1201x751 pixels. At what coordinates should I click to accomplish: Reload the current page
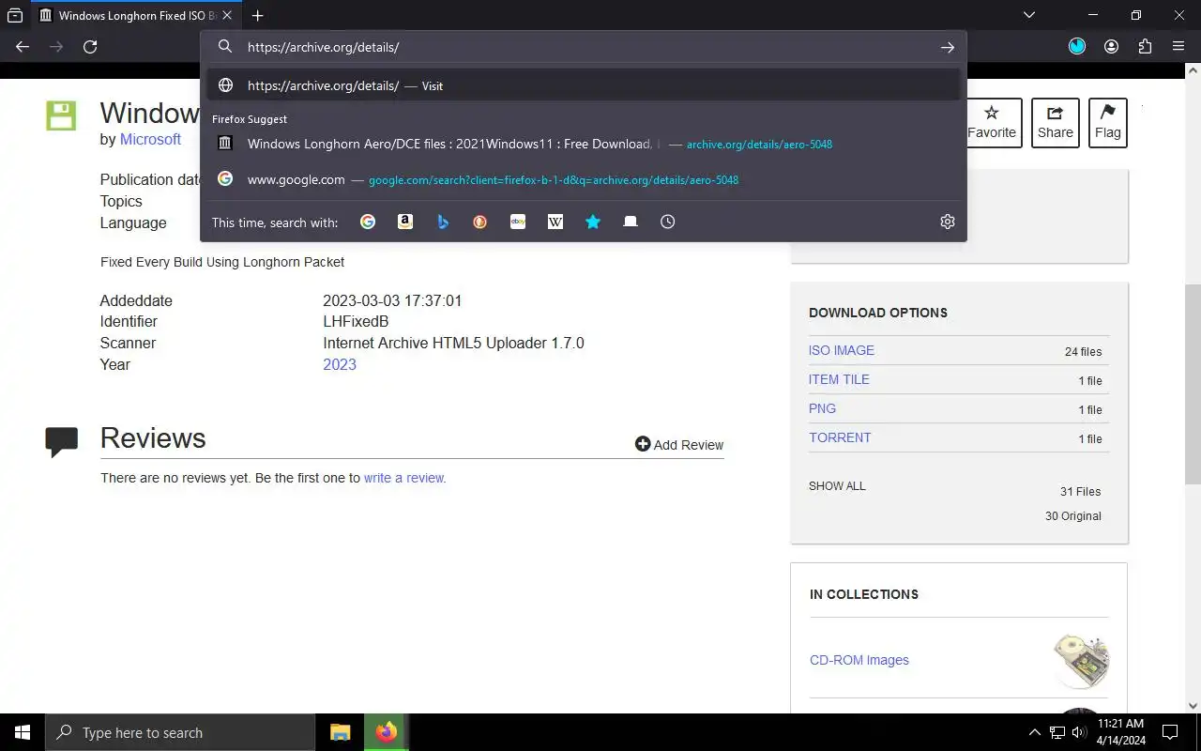pos(90,47)
